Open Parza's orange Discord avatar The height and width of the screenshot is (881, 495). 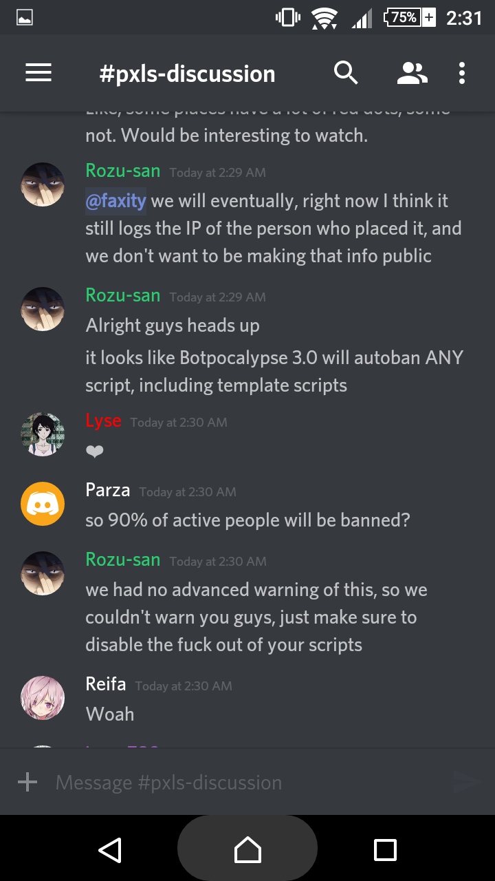[x=43, y=504]
